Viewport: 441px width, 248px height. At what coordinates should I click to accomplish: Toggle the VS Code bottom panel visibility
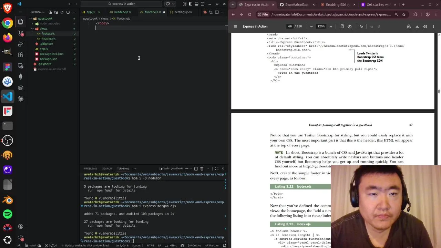point(196,4)
